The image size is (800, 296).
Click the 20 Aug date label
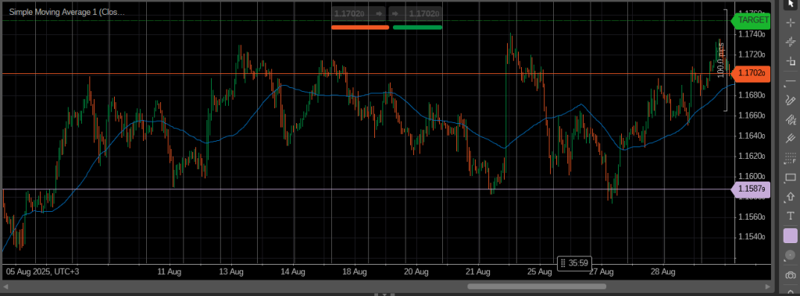[x=416, y=272]
